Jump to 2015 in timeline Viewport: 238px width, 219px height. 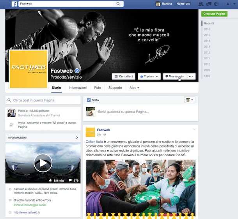(207, 35)
